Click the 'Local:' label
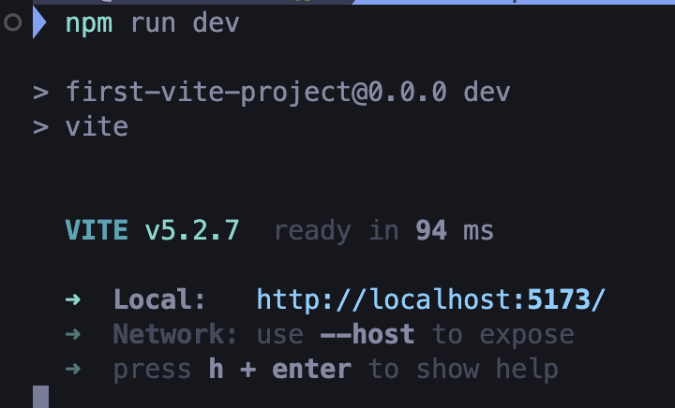675x408 pixels. [159, 299]
